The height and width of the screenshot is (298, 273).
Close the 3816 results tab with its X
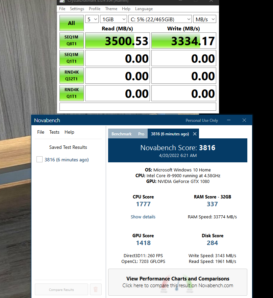195,134
